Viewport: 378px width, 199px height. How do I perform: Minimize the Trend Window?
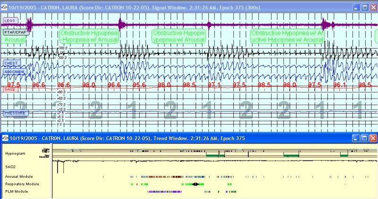(355, 138)
